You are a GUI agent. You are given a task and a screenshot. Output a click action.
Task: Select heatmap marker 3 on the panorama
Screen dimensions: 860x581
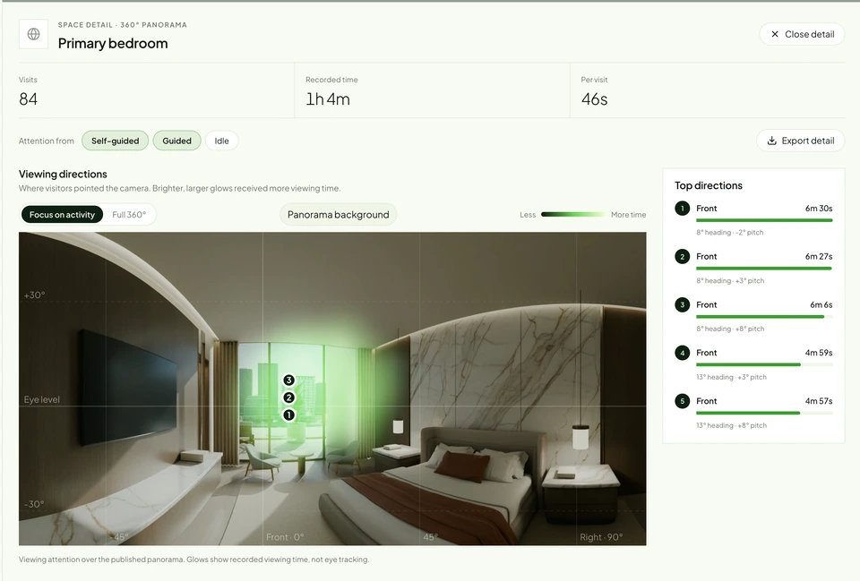[288, 380]
